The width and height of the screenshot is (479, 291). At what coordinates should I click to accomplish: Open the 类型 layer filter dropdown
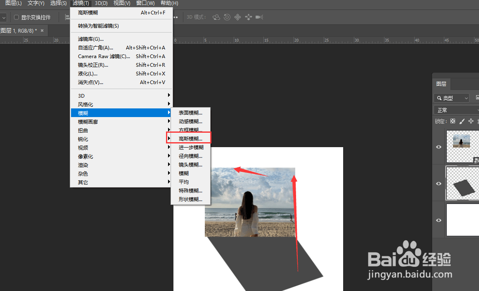[451, 98]
